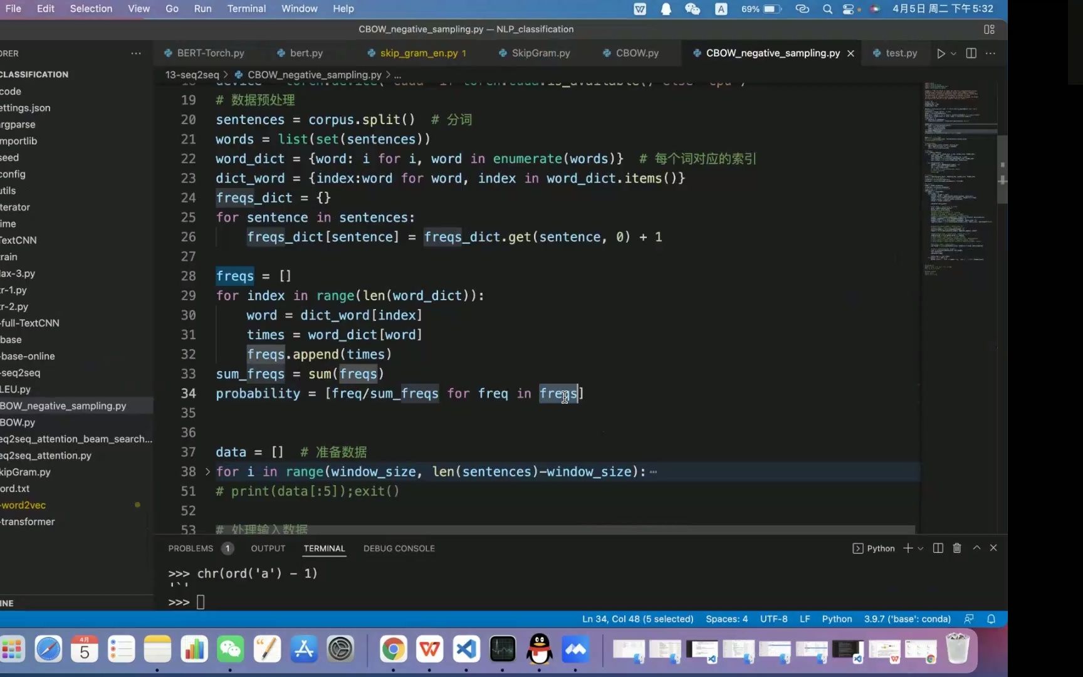Image resolution: width=1083 pixels, height=677 pixels.
Task: Close the CBOW_negative_sampling.py tab
Action: click(850, 53)
